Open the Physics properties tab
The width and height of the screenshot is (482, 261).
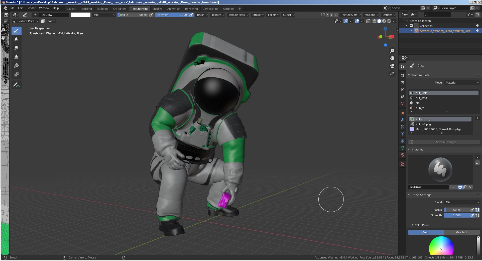(403, 134)
